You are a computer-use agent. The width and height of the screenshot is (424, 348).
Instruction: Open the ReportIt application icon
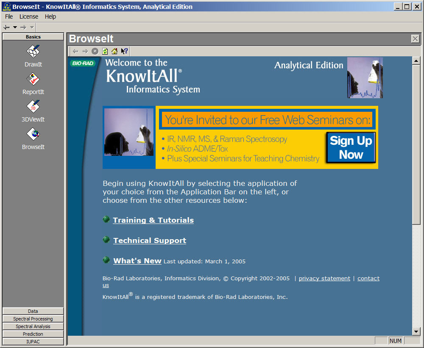[x=33, y=79]
